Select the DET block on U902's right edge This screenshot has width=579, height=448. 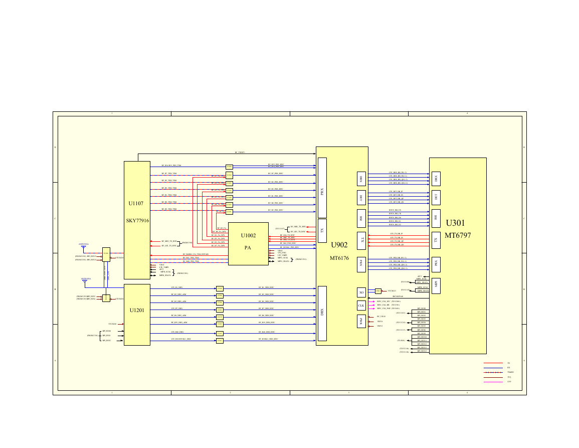coord(361,198)
